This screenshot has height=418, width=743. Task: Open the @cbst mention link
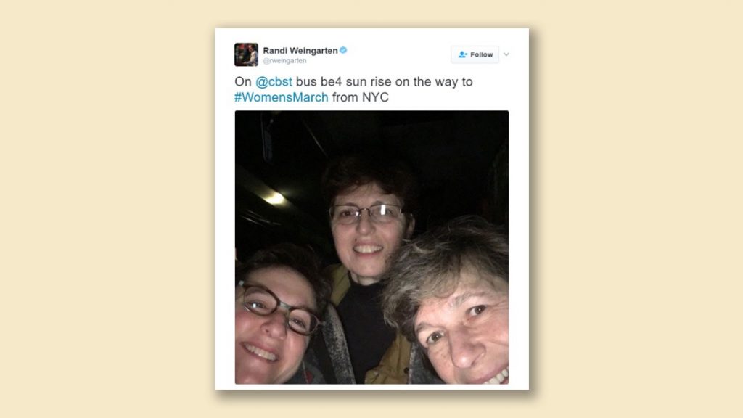(274, 81)
